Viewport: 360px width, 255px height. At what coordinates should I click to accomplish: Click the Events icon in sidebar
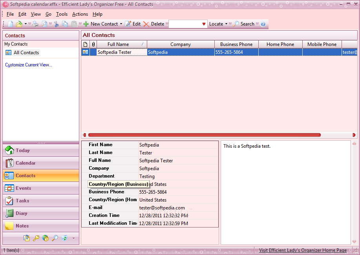(9, 188)
